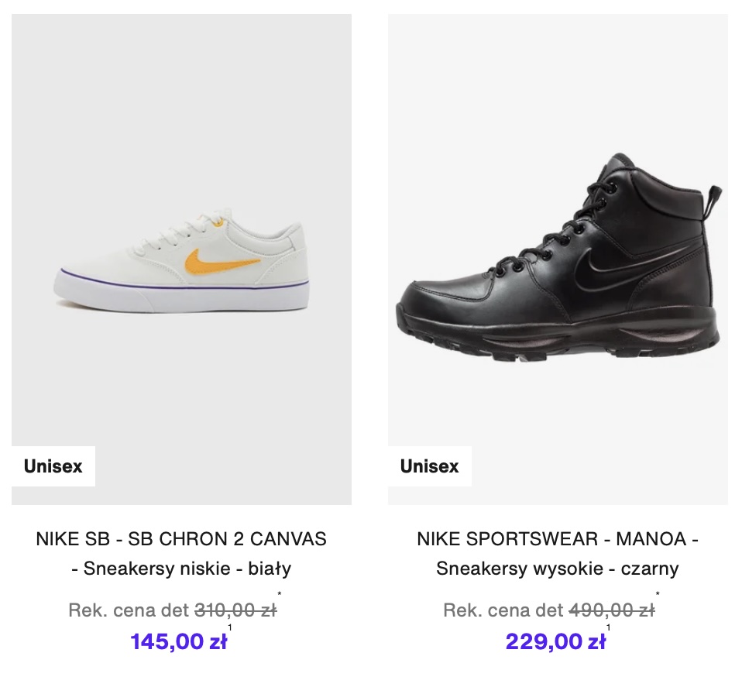
Task: Click the crossed-out 490,00 zł price
Action: [x=612, y=610]
